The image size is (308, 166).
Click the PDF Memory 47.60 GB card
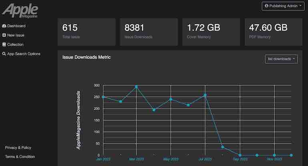[x=274, y=31]
